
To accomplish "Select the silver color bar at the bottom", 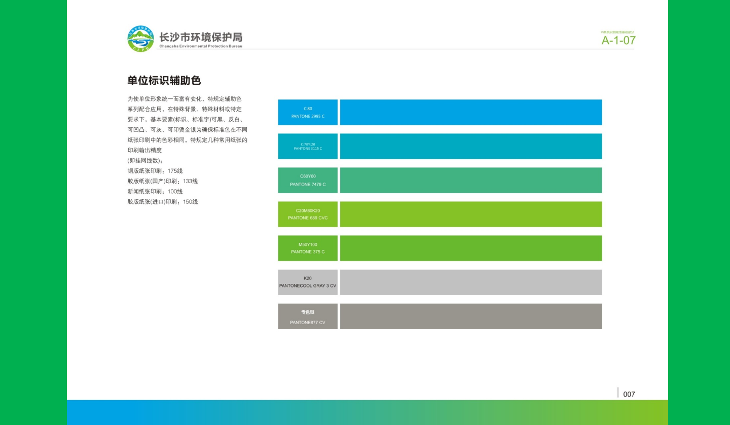I will pos(470,316).
